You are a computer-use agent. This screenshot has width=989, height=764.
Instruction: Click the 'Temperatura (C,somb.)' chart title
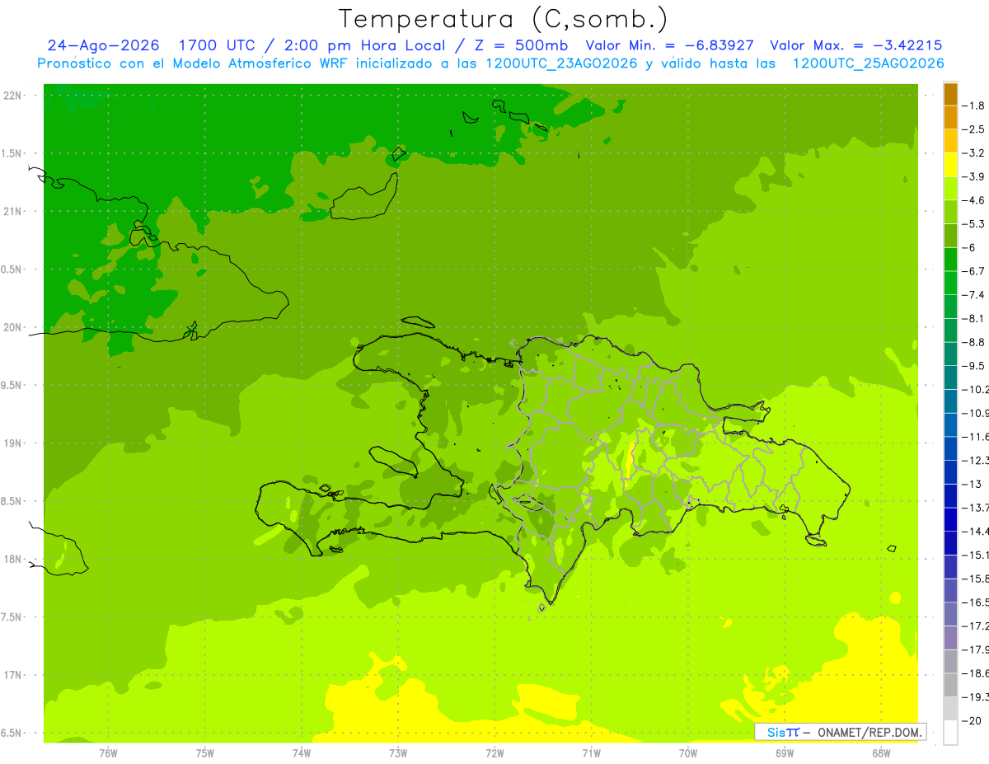click(x=504, y=20)
